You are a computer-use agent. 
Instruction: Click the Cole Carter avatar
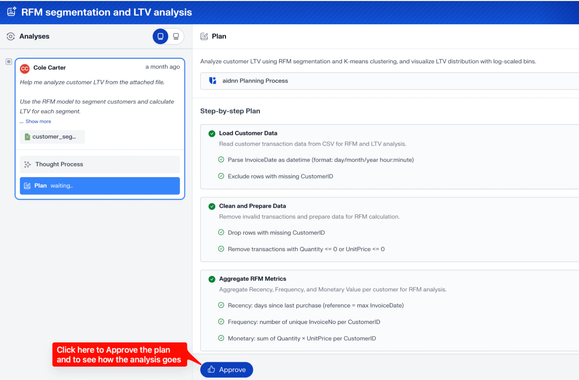[25, 68]
